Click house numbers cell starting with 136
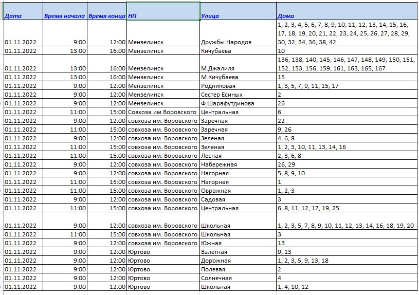The height and width of the screenshot is (295, 419). pyautogui.click(x=345, y=64)
